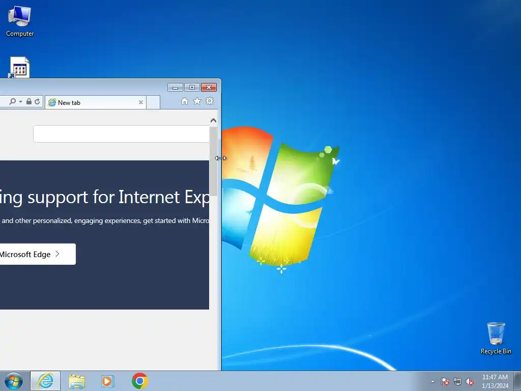Screen dimensions: 521x391
Task: Click the Internet Explorer search magnifier icon
Action: 12,101
